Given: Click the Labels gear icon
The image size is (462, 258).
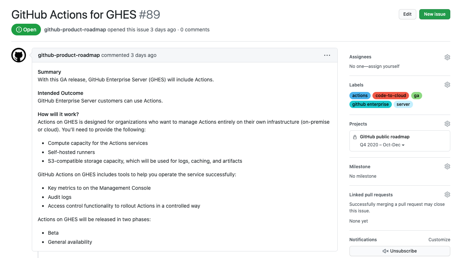Looking at the screenshot, I should click(x=447, y=85).
